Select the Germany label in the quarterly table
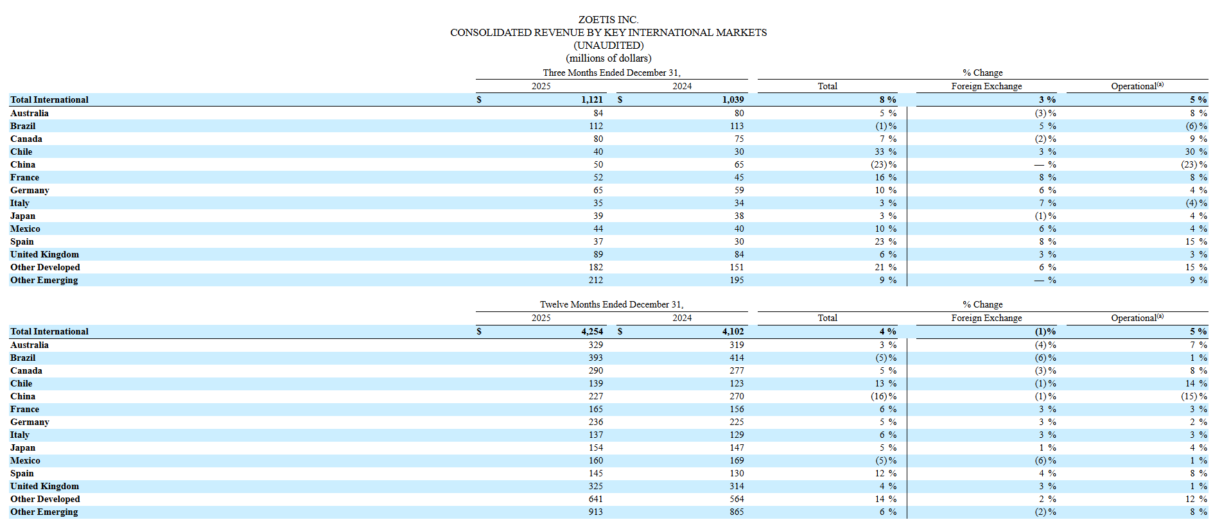The height and width of the screenshot is (529, 1222). pyautogui.click(x=30, y=190)
